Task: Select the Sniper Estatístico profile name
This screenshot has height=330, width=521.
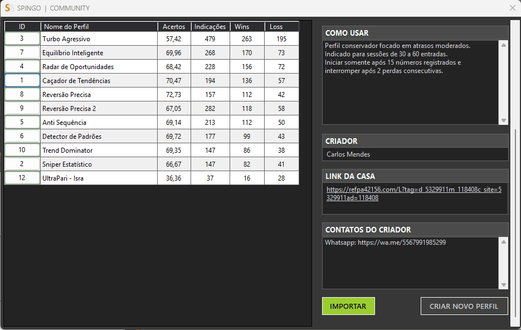Action: point(67,164)
